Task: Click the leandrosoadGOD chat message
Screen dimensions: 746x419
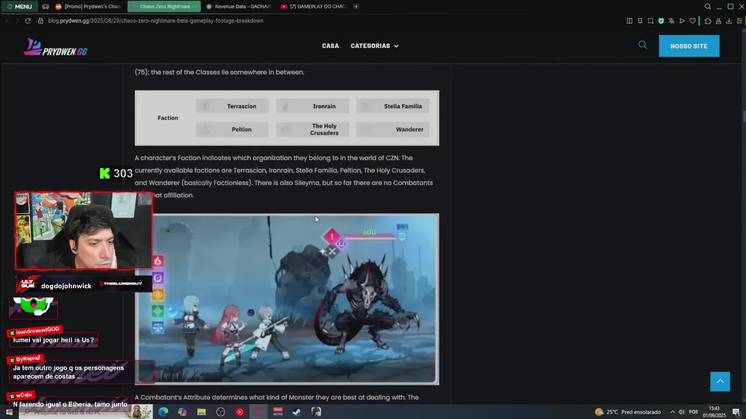Action: (53, 340)
